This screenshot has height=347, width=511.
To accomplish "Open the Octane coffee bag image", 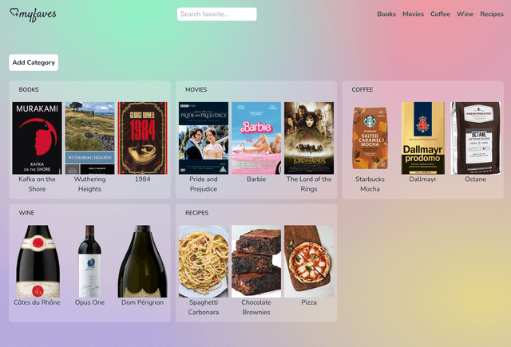I will click(x=475, y=138).
